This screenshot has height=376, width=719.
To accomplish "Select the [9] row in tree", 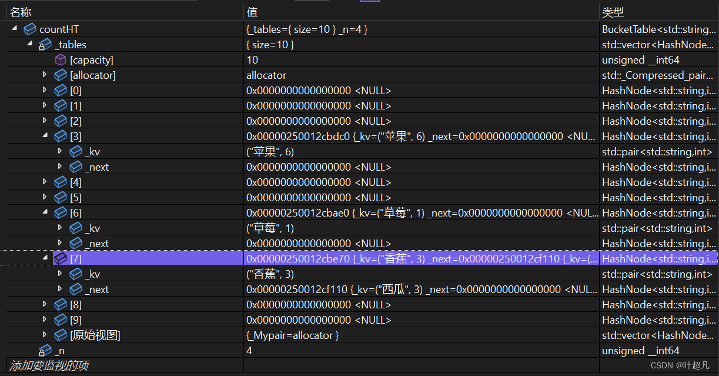I will [76, 320].
